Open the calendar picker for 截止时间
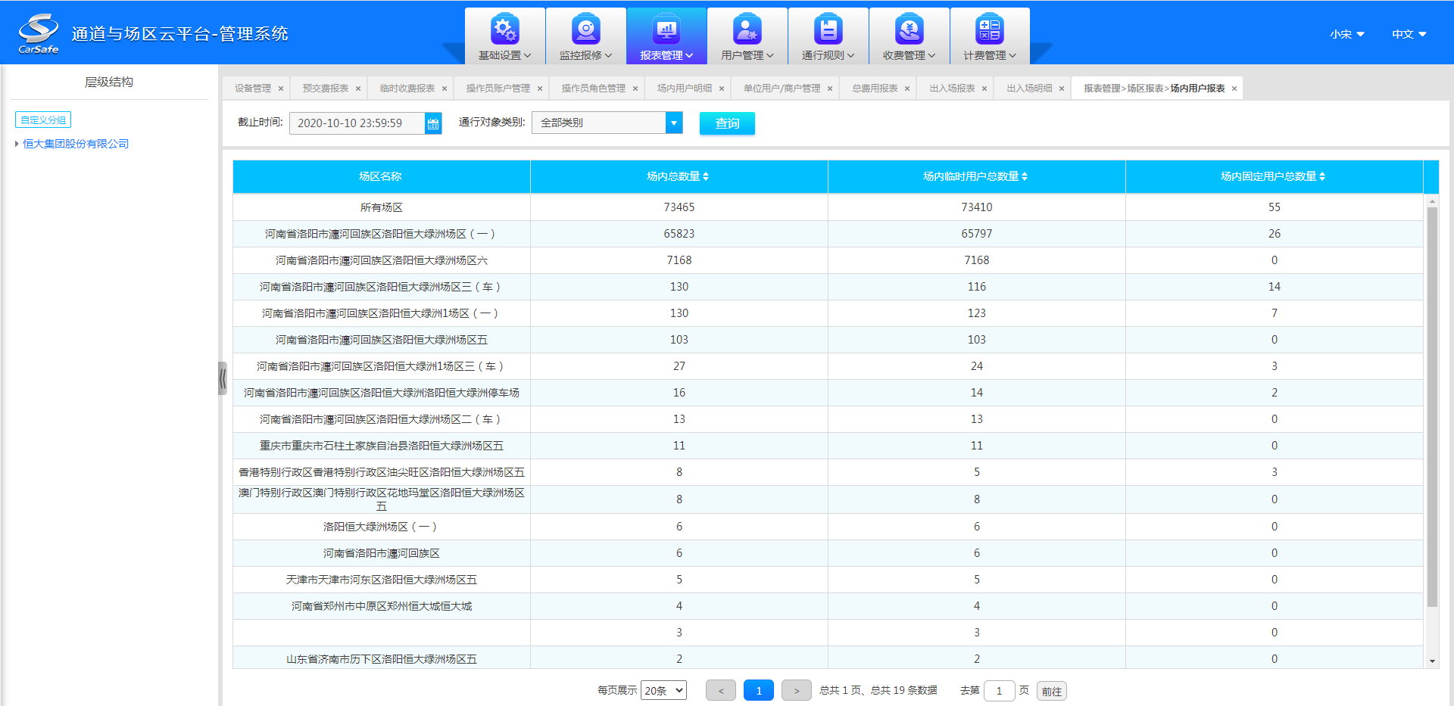Viewport: 1454px width, 706px height. [x=433, y=123]
